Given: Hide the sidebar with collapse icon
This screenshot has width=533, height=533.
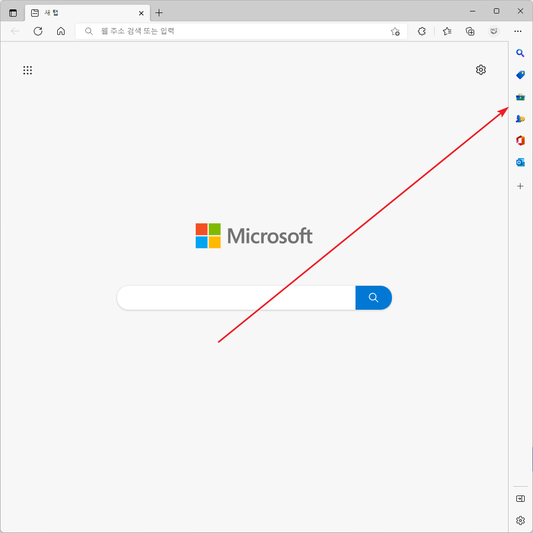Looking at the screenshot, I should [521, 499].
